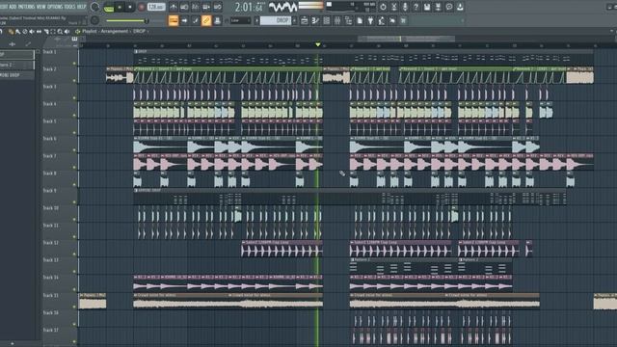This screenshot has width=617, height=347.
Task: Open the HELP menu
Action: pyautogui.click(x=81, y=7)
